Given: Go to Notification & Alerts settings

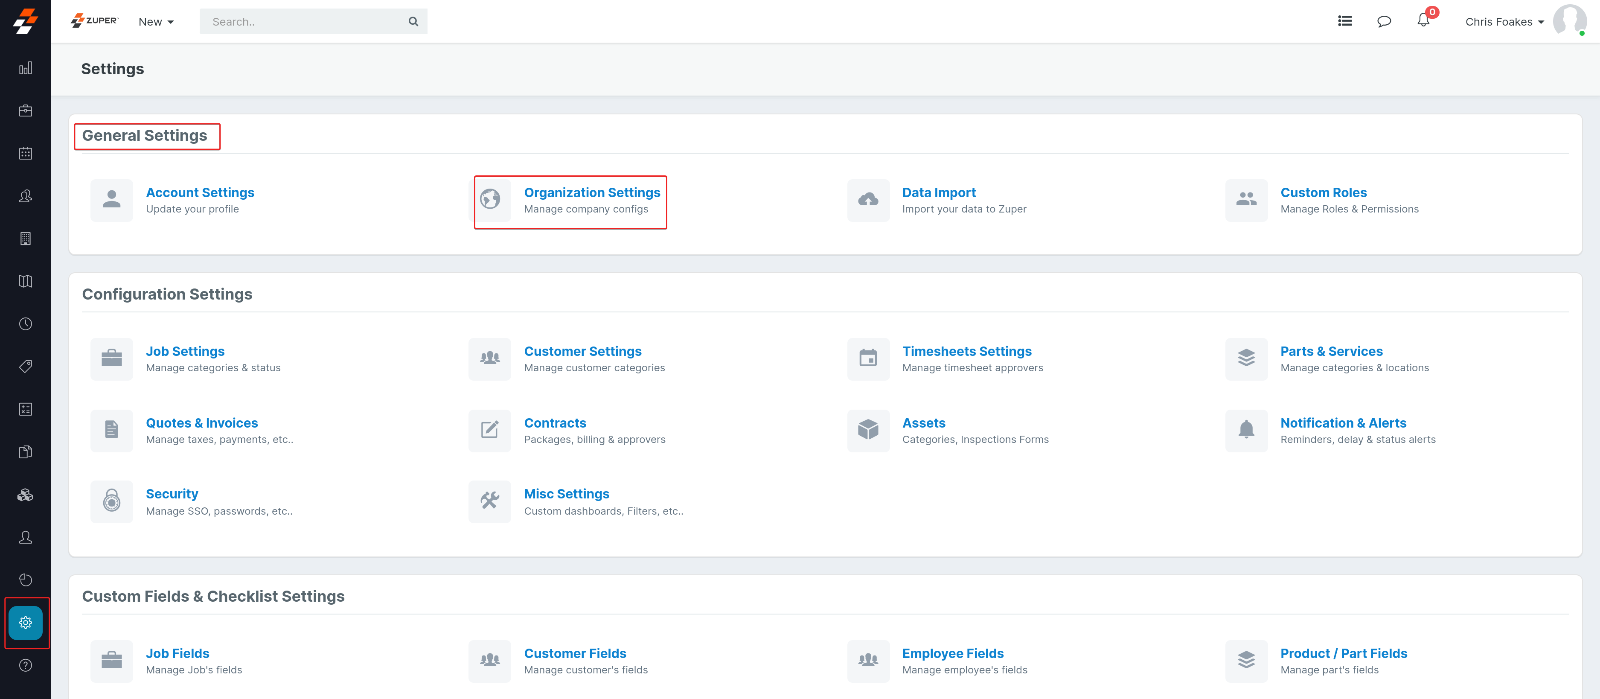Looking at the screenshot, I should (x=1343, y=422).
